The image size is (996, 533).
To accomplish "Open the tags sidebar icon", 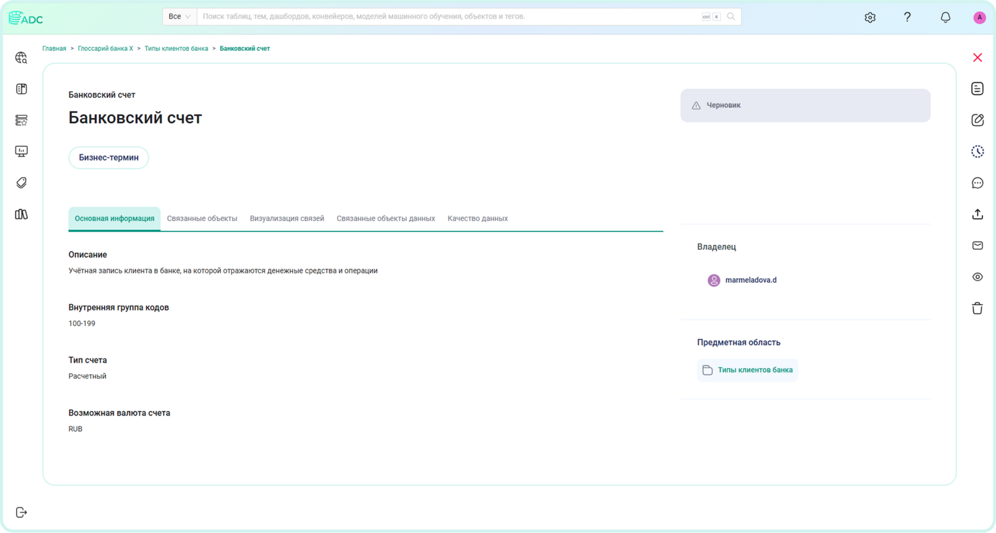I will [x=21, y=183].
